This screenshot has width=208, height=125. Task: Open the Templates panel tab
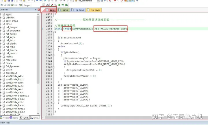35,118
